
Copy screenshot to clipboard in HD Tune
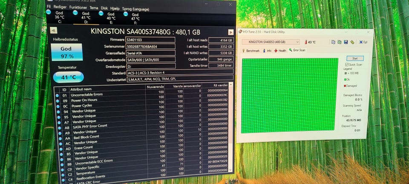pyautogui.click(x=340, y=42)
